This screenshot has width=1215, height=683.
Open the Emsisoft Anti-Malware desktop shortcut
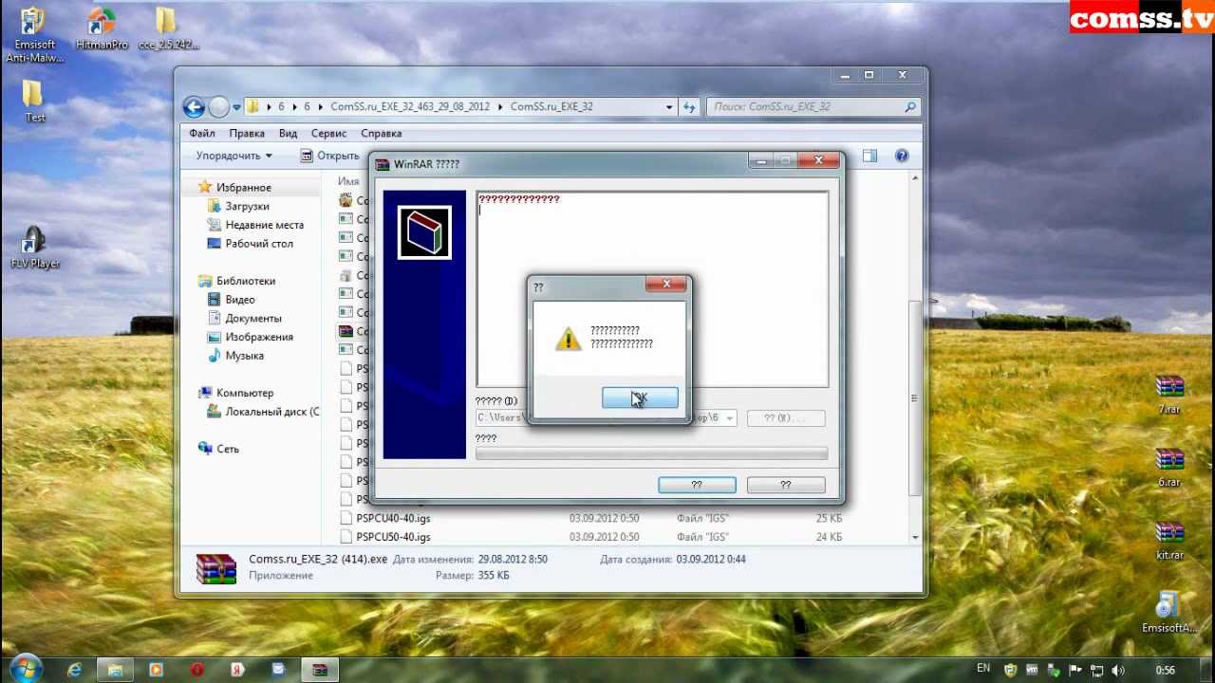[34, 35]
